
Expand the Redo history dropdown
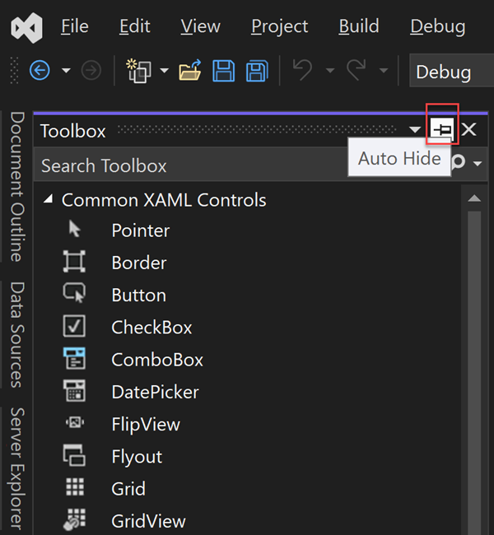[x=384, y=71]
